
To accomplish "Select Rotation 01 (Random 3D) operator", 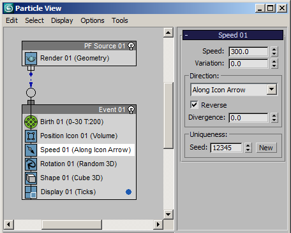I will coord(80,164).
